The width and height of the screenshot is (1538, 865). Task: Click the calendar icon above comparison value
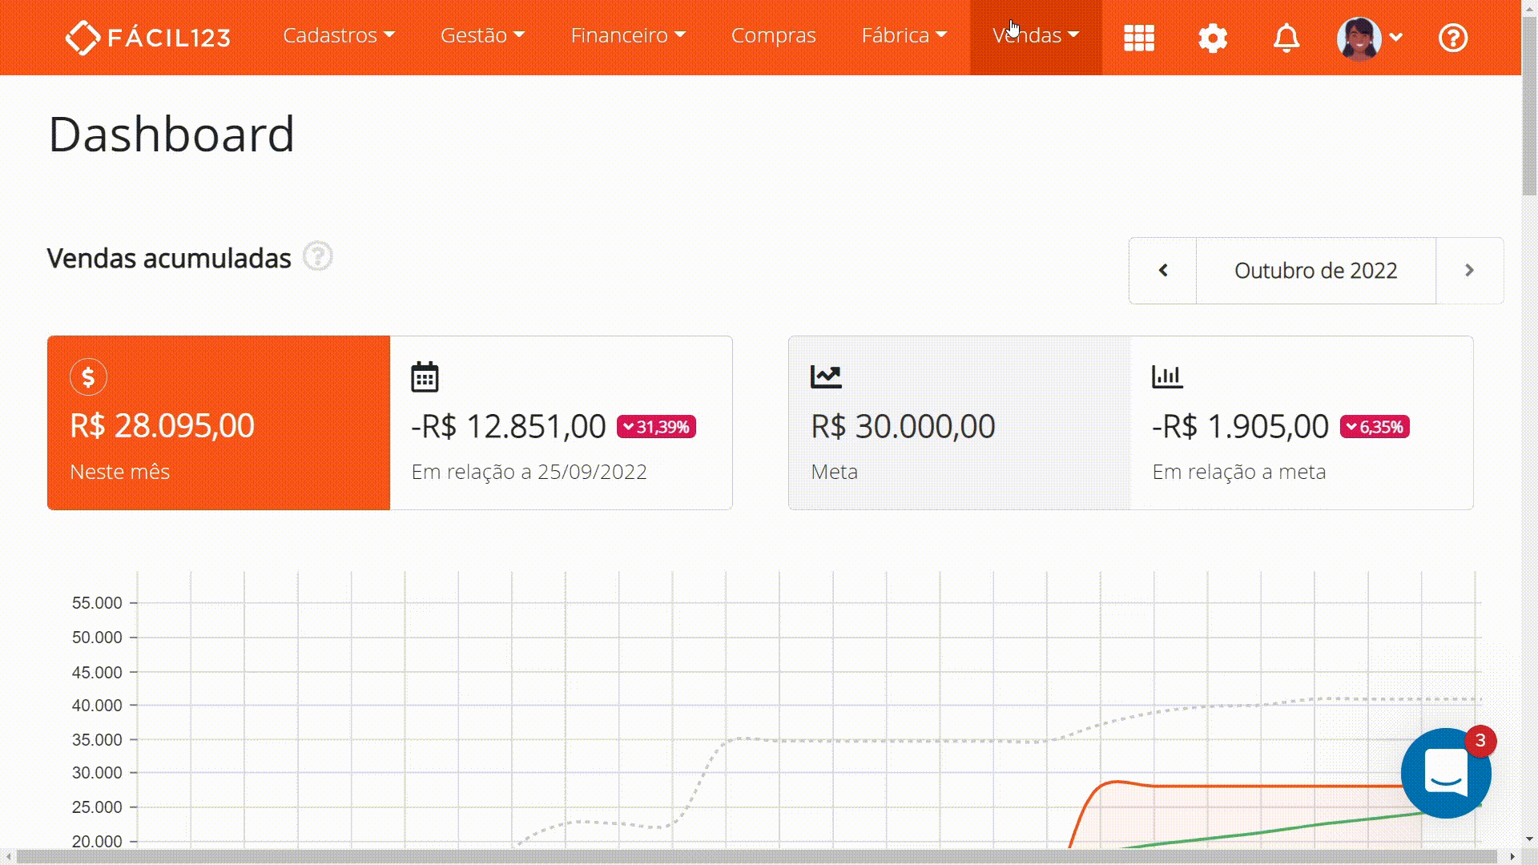tap(425, 377)
